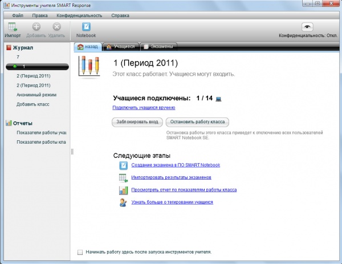342x264 pixels.
Task: Open Узнать больше о тегировании учащихся link
Action: click(172, 202)
